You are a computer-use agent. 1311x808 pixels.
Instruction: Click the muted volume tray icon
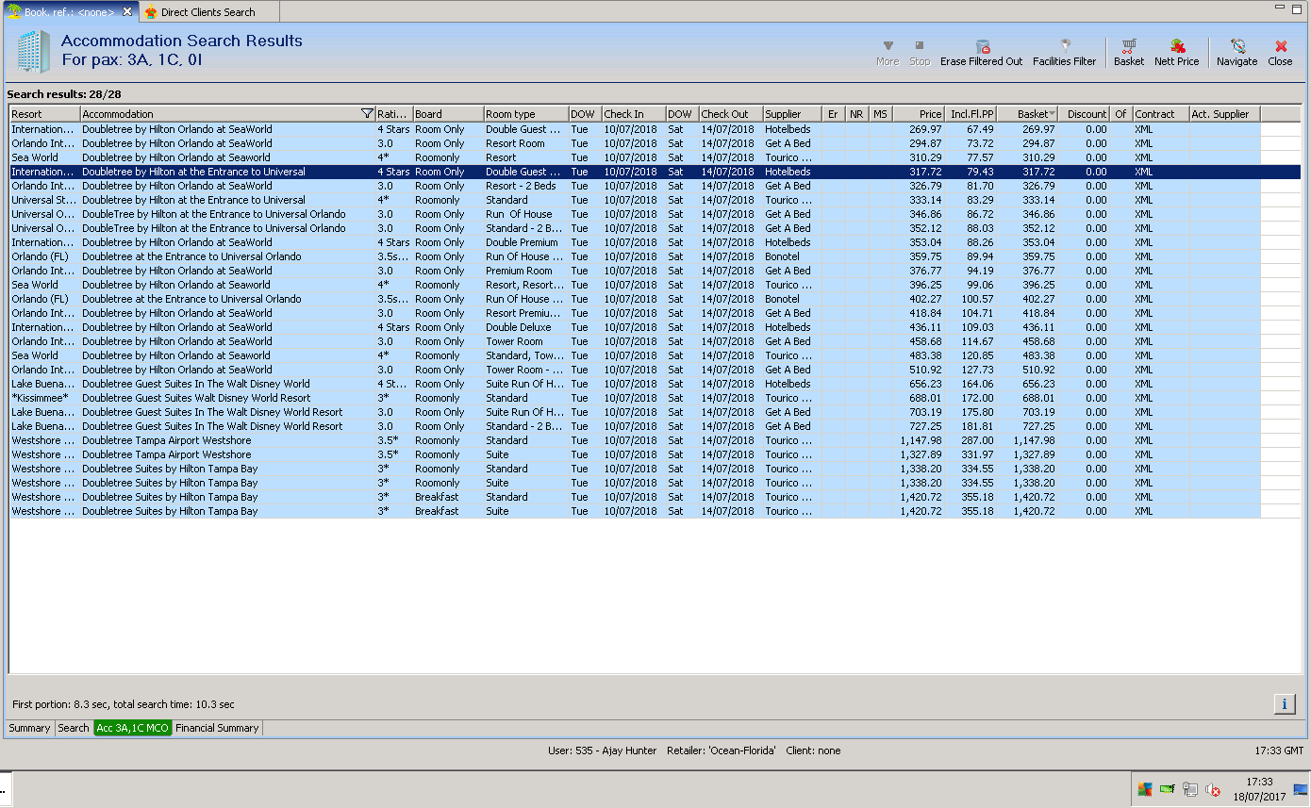pyautogui.click(x=1213, y=790)
